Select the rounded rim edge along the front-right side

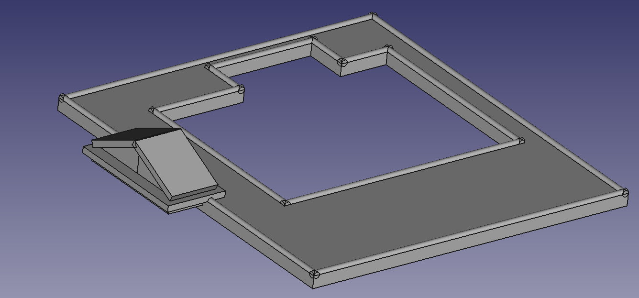pyautogui.click(x=469, y=233)
